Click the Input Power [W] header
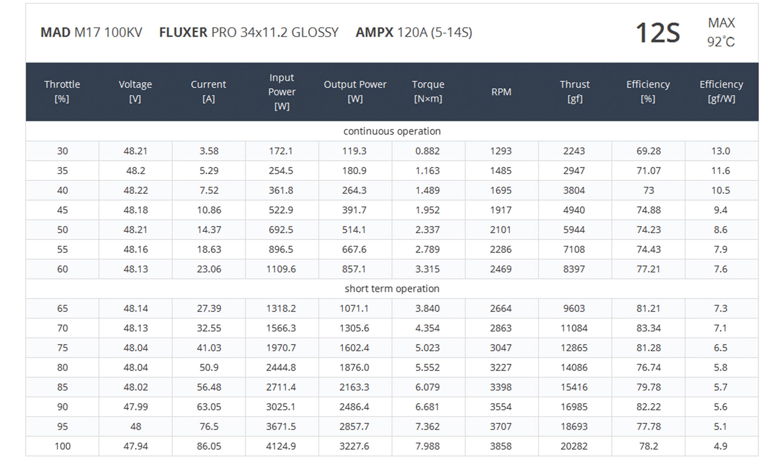782x459 pixels. [282, 92]
